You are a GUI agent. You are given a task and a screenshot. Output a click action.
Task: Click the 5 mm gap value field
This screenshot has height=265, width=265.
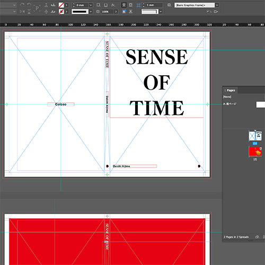coord(154,5)
